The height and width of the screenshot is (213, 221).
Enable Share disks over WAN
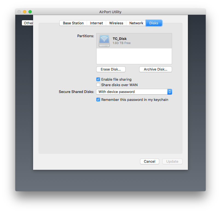click(x=98, y=85)
